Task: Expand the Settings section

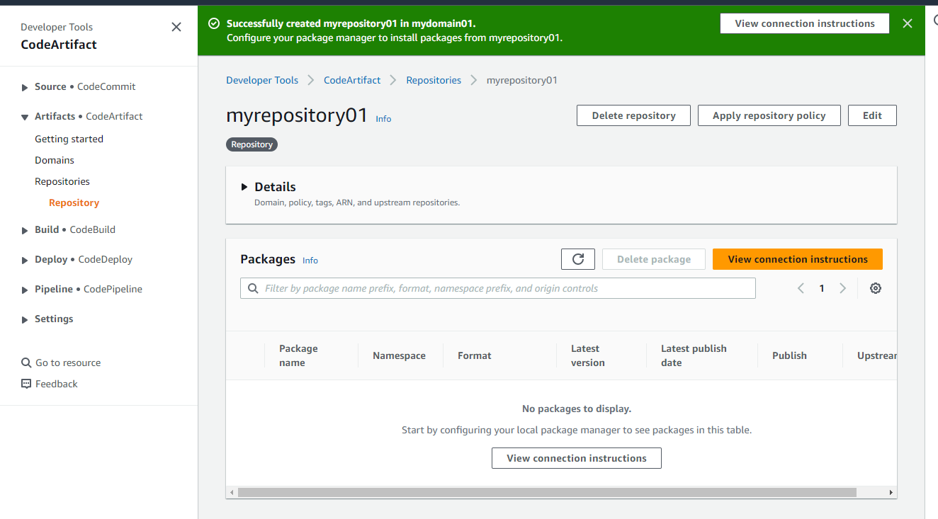Action: point(26,319)
